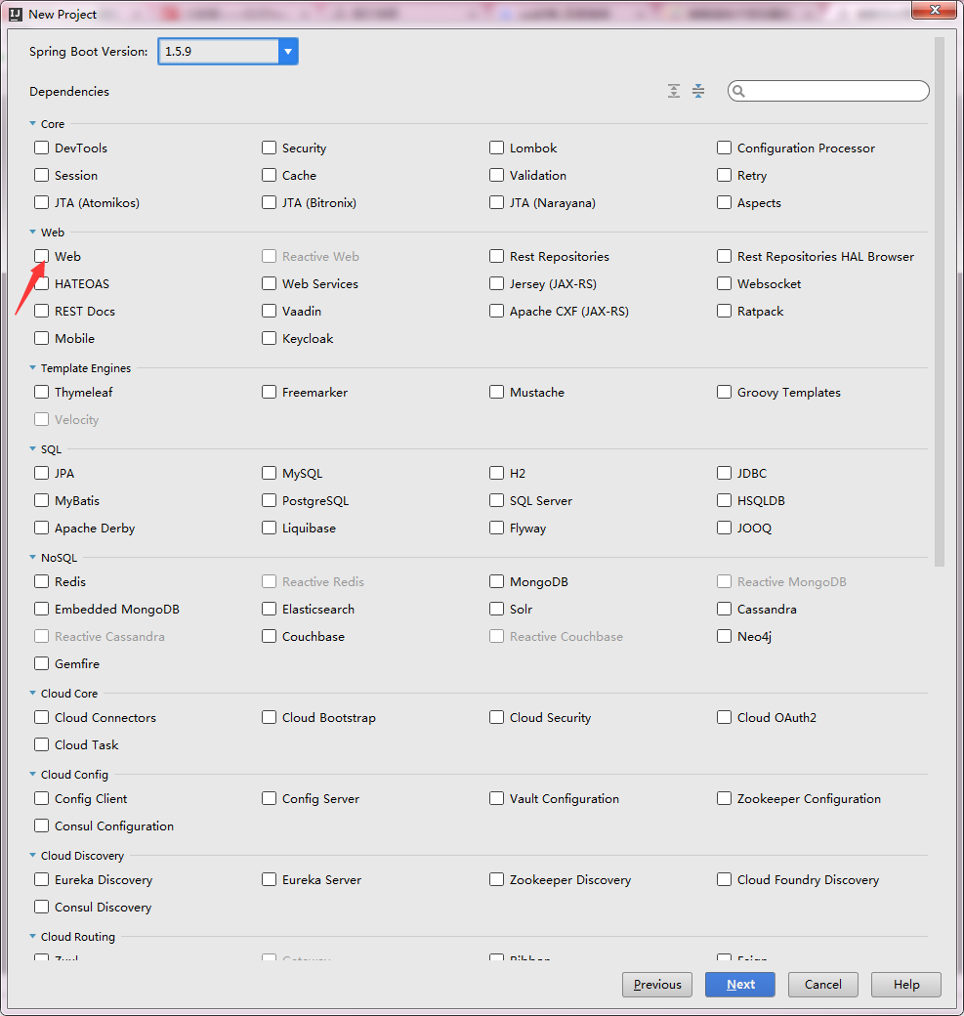Tick the Lombok checkbox
The image size is (964, 1016).
coord(496,148)
